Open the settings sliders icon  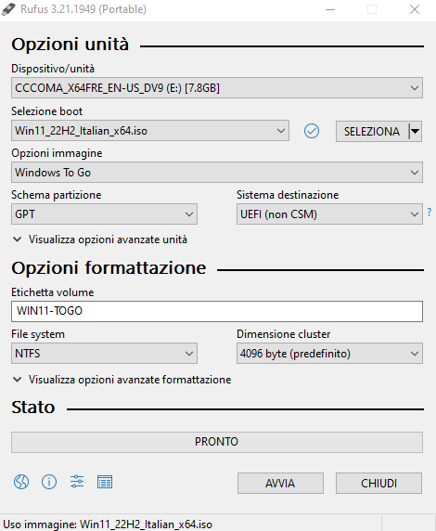[x=77, y=482]
